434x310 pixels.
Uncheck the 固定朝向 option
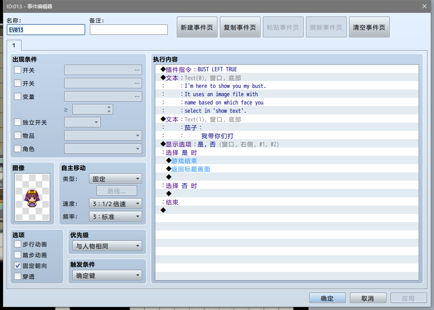17,266
